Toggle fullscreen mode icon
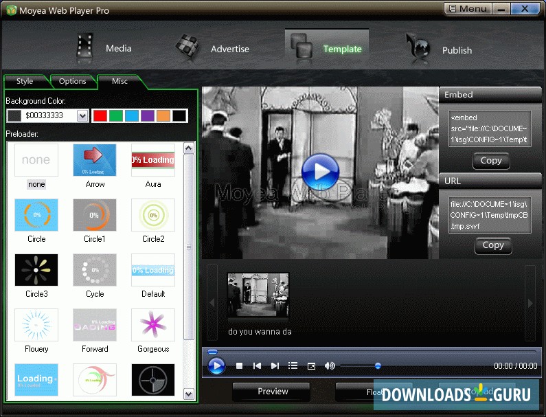Image resolution: width=546 pixels, height=417 pixels. pos(311,365)
